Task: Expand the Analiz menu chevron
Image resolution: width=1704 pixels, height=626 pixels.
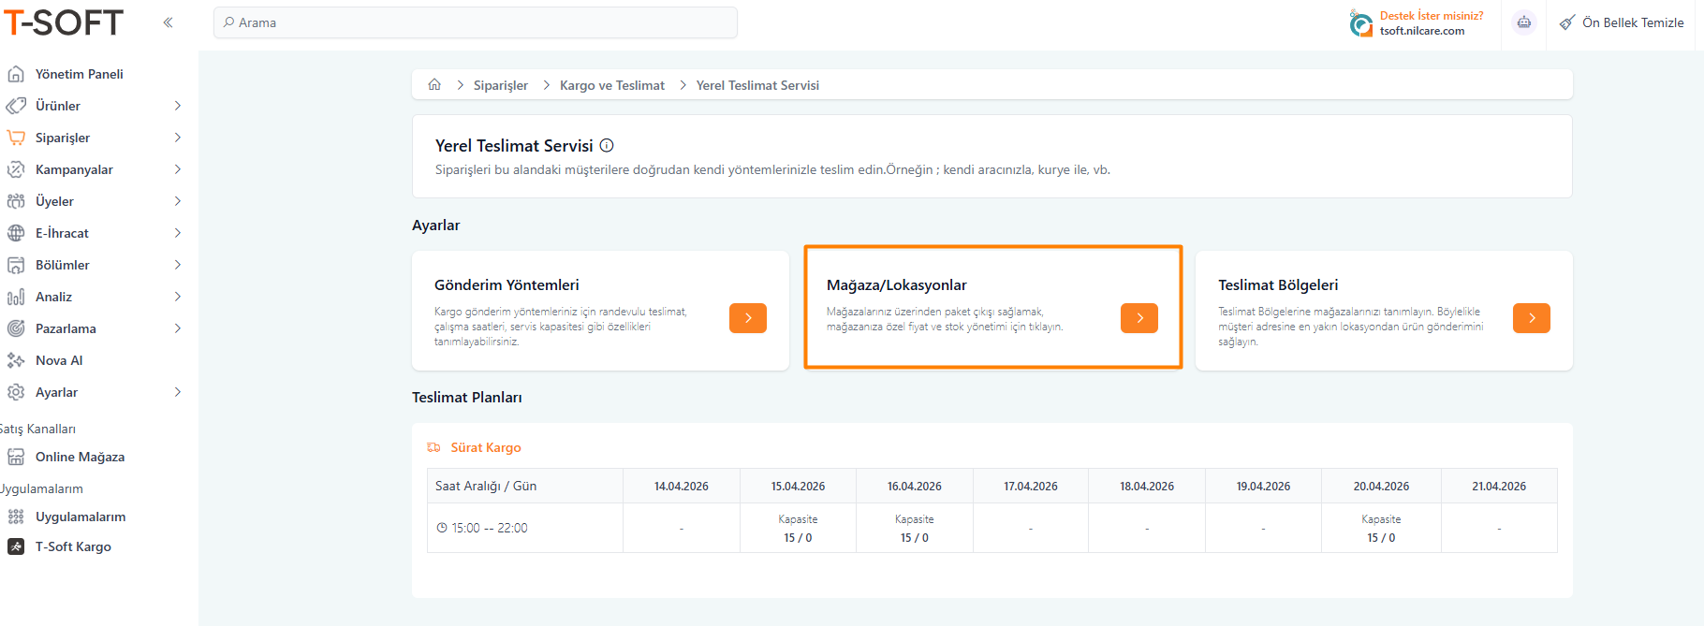Action: 178,297
